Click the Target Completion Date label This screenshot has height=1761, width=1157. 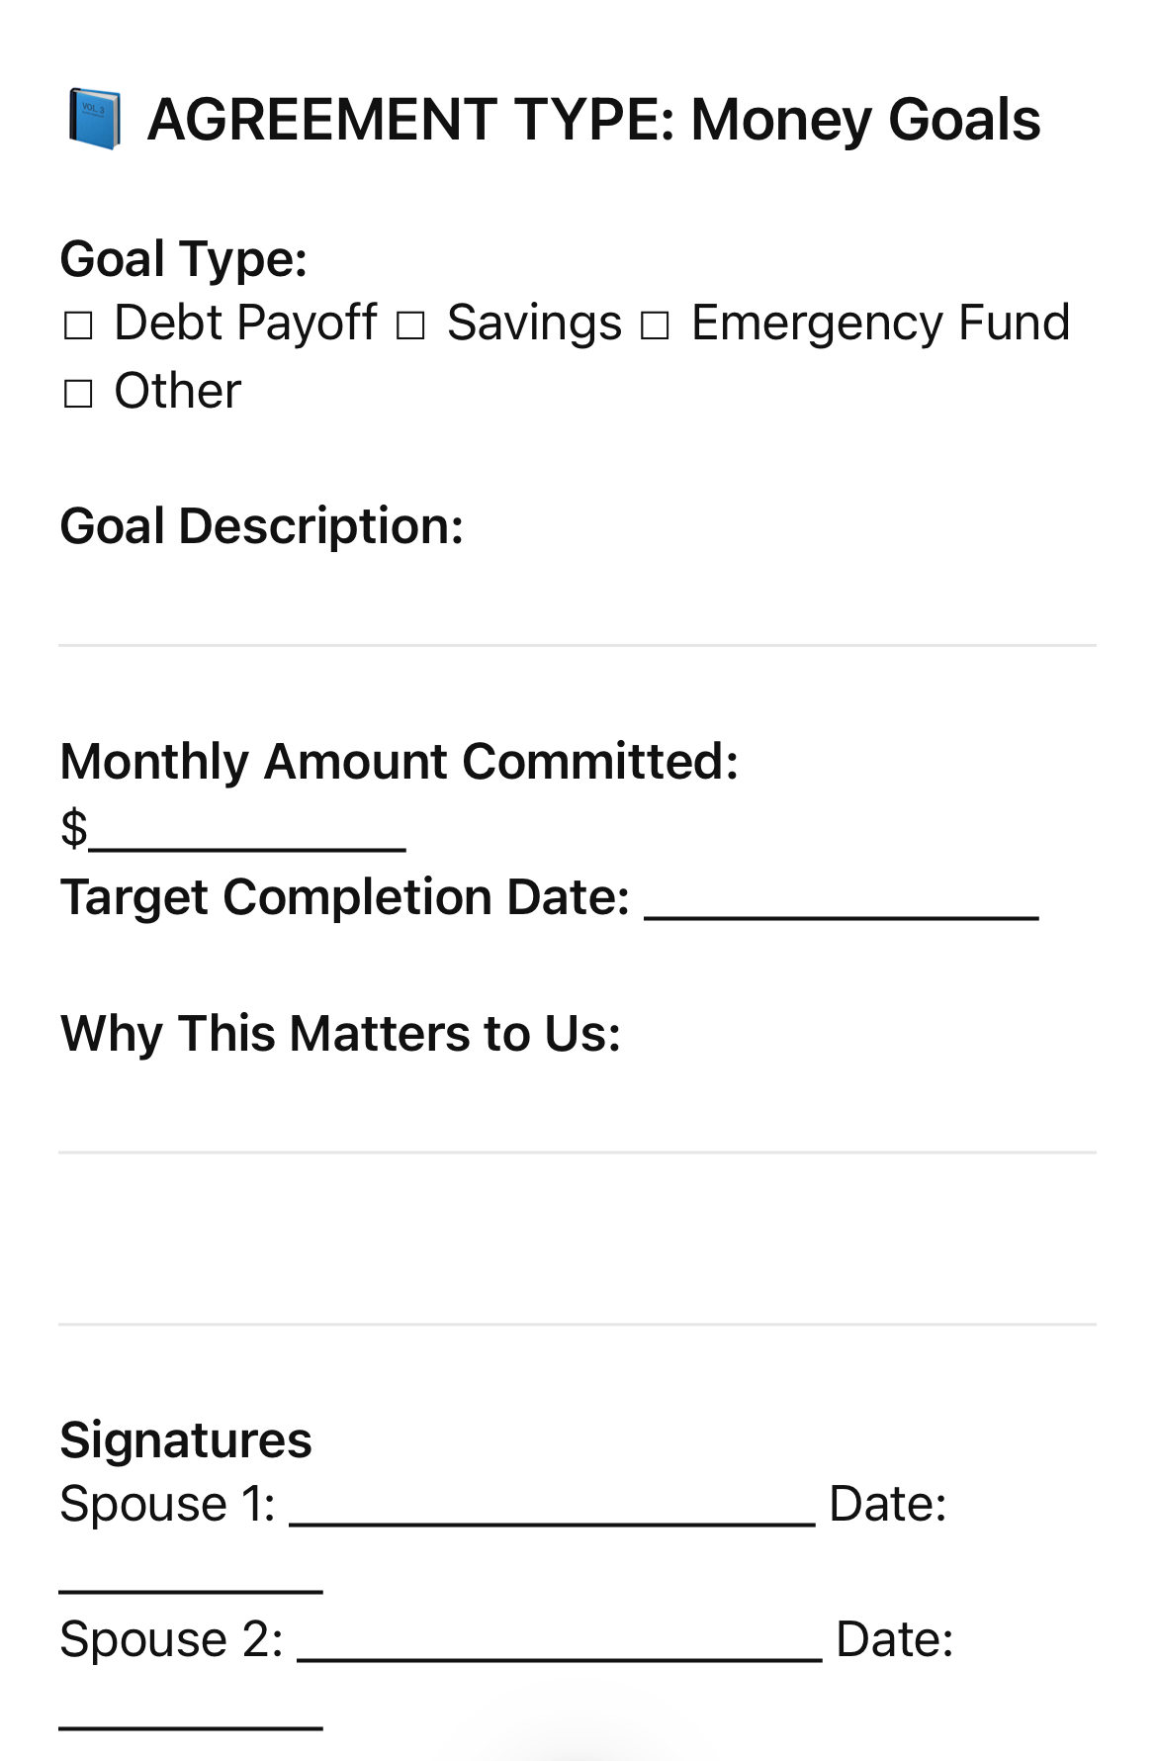pyautogui.click(x=345, y=897)
